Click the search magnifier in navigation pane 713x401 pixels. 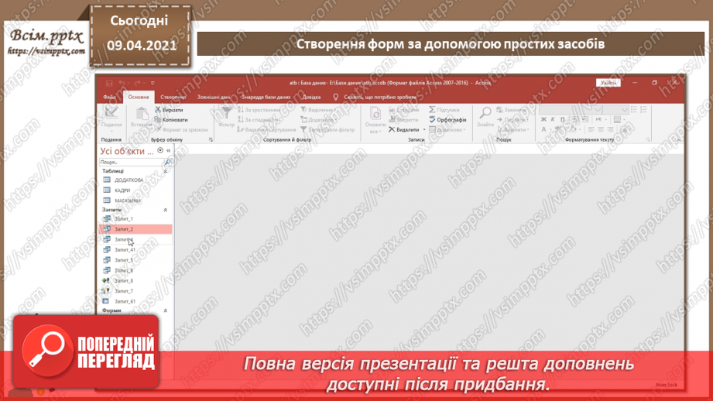click(x=167, y=163)
